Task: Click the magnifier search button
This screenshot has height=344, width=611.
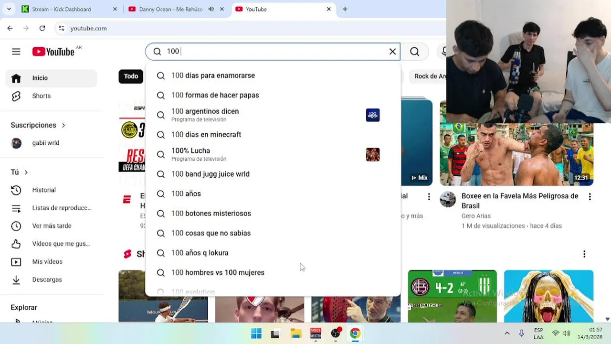Action: pos(414,52)
